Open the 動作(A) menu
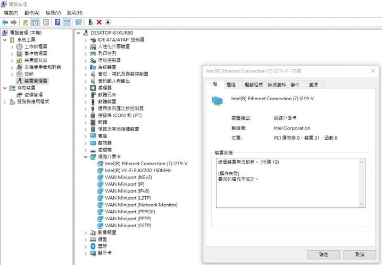 point(32,13)
